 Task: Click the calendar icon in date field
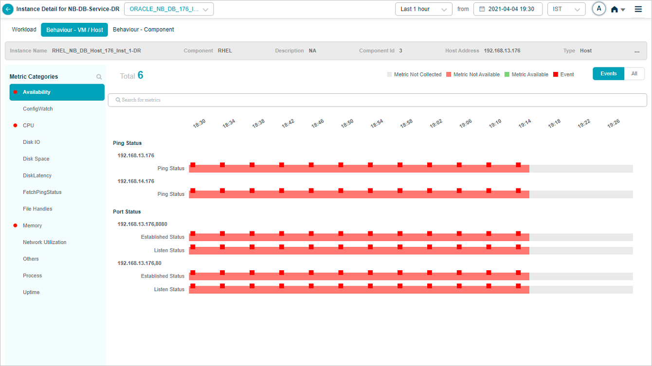click(x=482, y=9)
